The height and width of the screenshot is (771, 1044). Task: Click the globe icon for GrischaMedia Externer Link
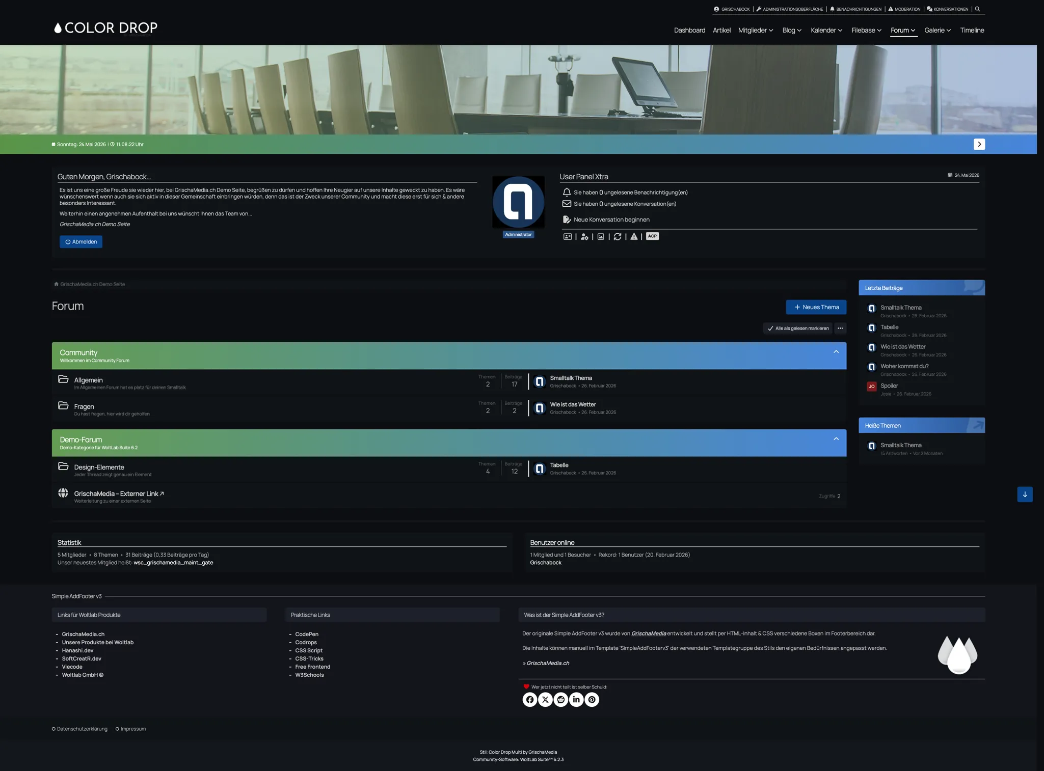(x=63, y=493)
